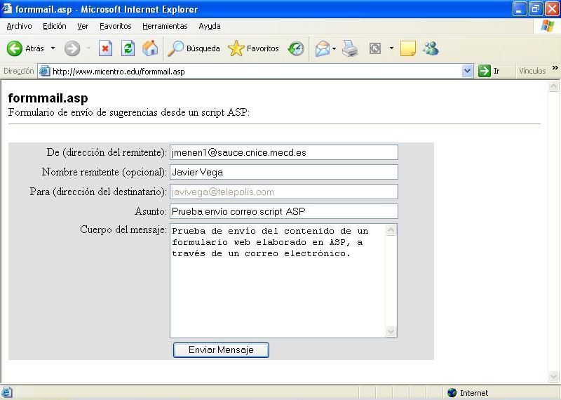Click the Print printer icon
The image size is (561, 400).
(350, 48)
